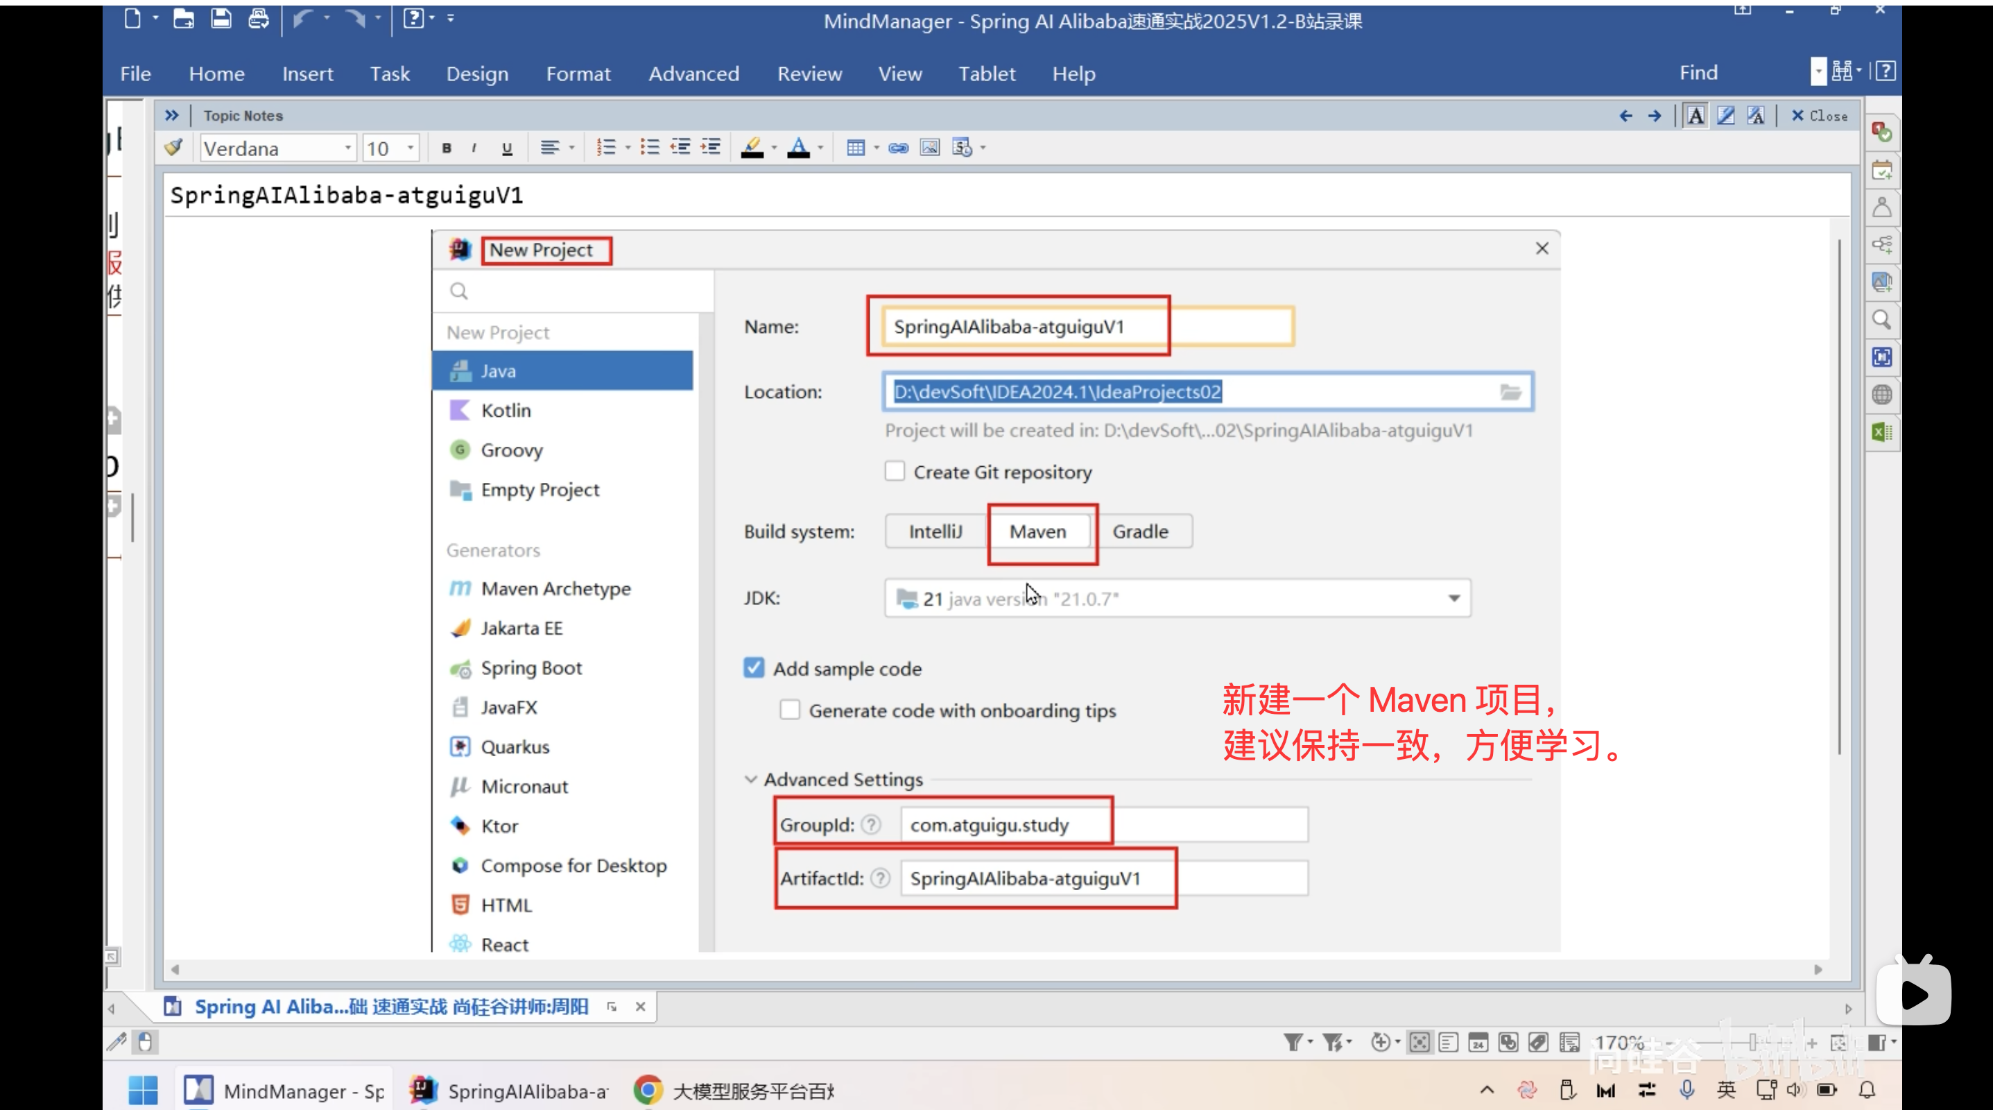
Task: Click the Insert image icon in notes toolbar
Action: point(929,148)
